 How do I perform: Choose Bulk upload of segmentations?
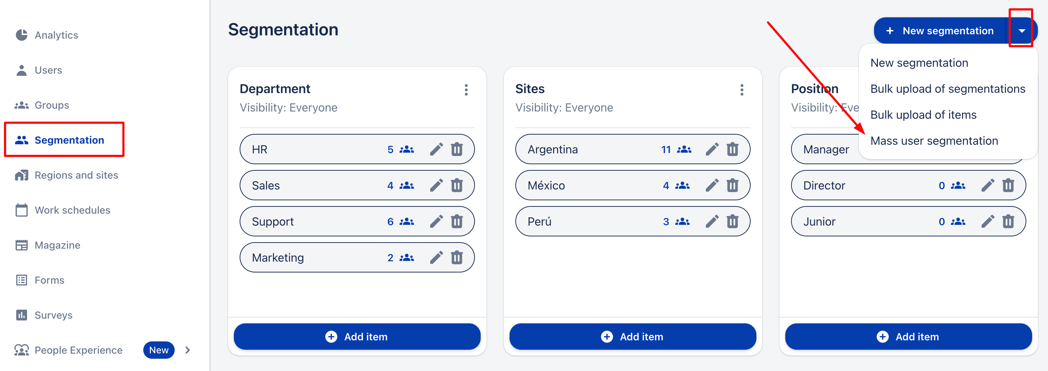pos(948,89)
